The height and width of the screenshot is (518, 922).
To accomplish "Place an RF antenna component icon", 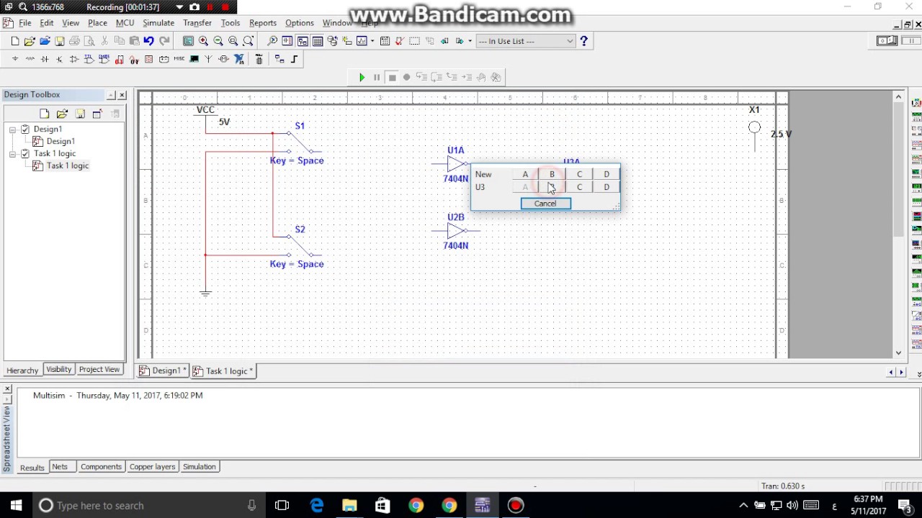I will tap(209, 59).
